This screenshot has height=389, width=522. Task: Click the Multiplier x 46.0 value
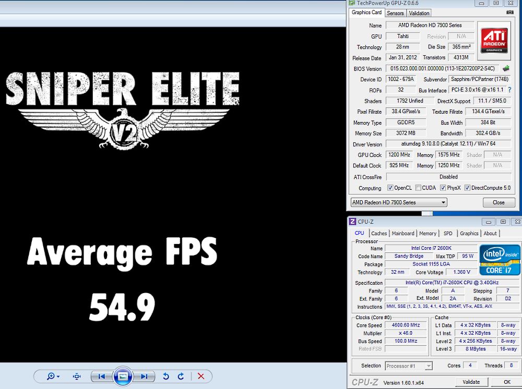coord(406,333)
